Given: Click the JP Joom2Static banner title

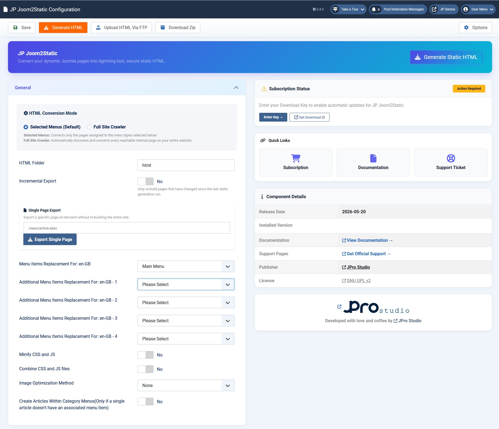Looking at the screenshot, I should (x=38, y=53).
